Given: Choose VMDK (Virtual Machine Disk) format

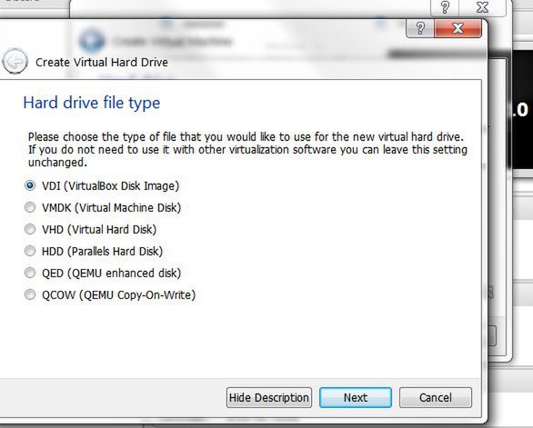Looking at the screenshot, I should tap(103, 207).
